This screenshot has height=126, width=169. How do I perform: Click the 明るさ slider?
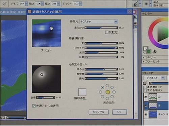coord(101,69)
